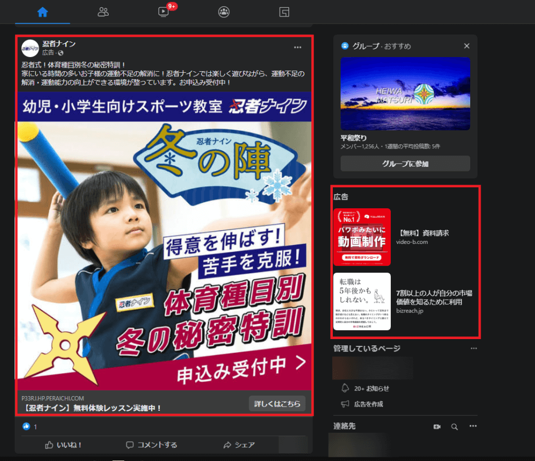Viewport: 535px width, 461px height.
Task: Search contacts with the magnifier icon
Action: pos(455,426)
